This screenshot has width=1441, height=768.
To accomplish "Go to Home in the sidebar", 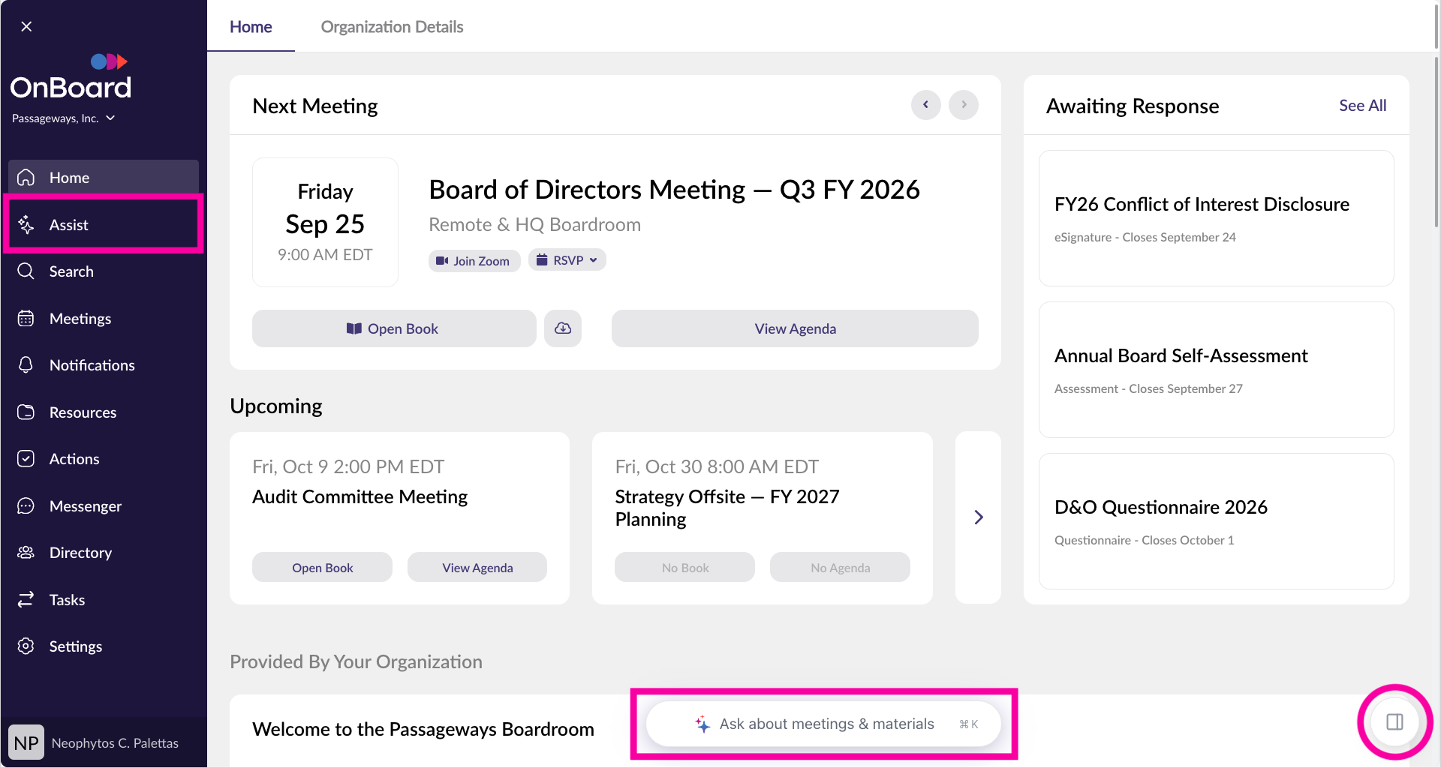I will (104, 178).
